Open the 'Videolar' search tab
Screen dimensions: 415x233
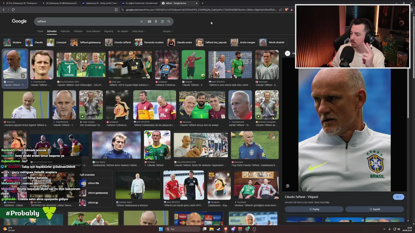(78, 31)
